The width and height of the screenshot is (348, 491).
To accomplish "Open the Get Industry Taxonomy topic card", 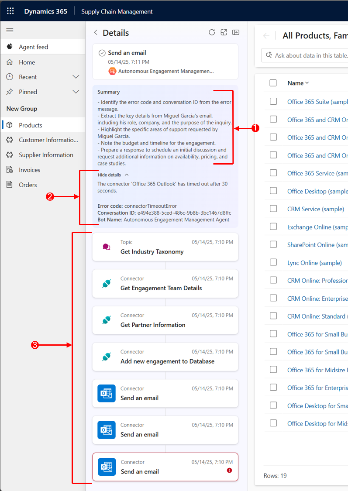I will pos(165,247).
